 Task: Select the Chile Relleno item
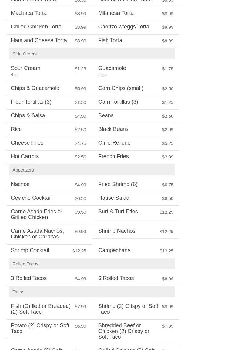click(x=114, y=143)
